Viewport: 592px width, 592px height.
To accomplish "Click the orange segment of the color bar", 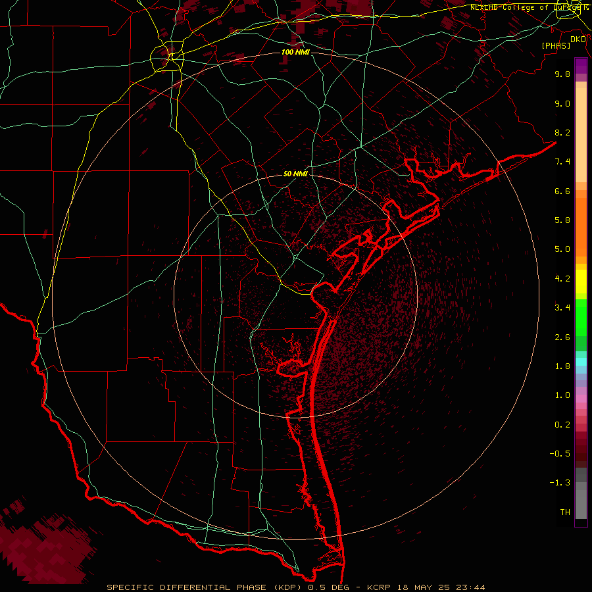I will tap(581, 226).
